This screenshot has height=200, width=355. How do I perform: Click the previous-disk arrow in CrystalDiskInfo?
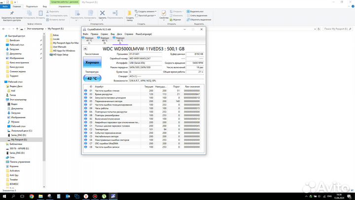point(85,48)
